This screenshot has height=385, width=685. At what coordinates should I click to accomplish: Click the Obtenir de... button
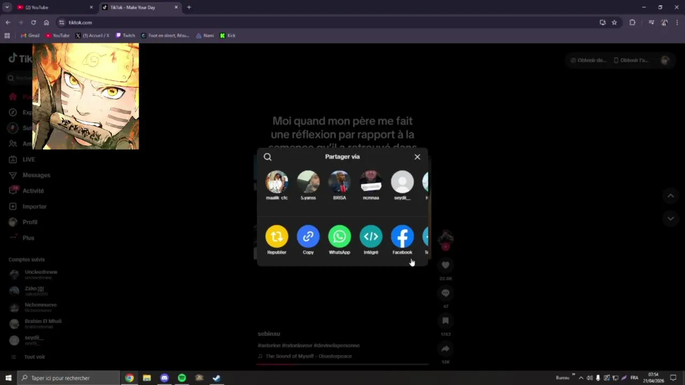pos(588,60)
